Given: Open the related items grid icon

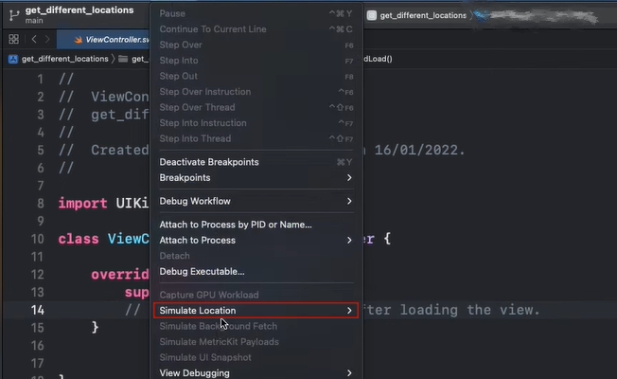Looking at the screenshot, I should (13, 39).
